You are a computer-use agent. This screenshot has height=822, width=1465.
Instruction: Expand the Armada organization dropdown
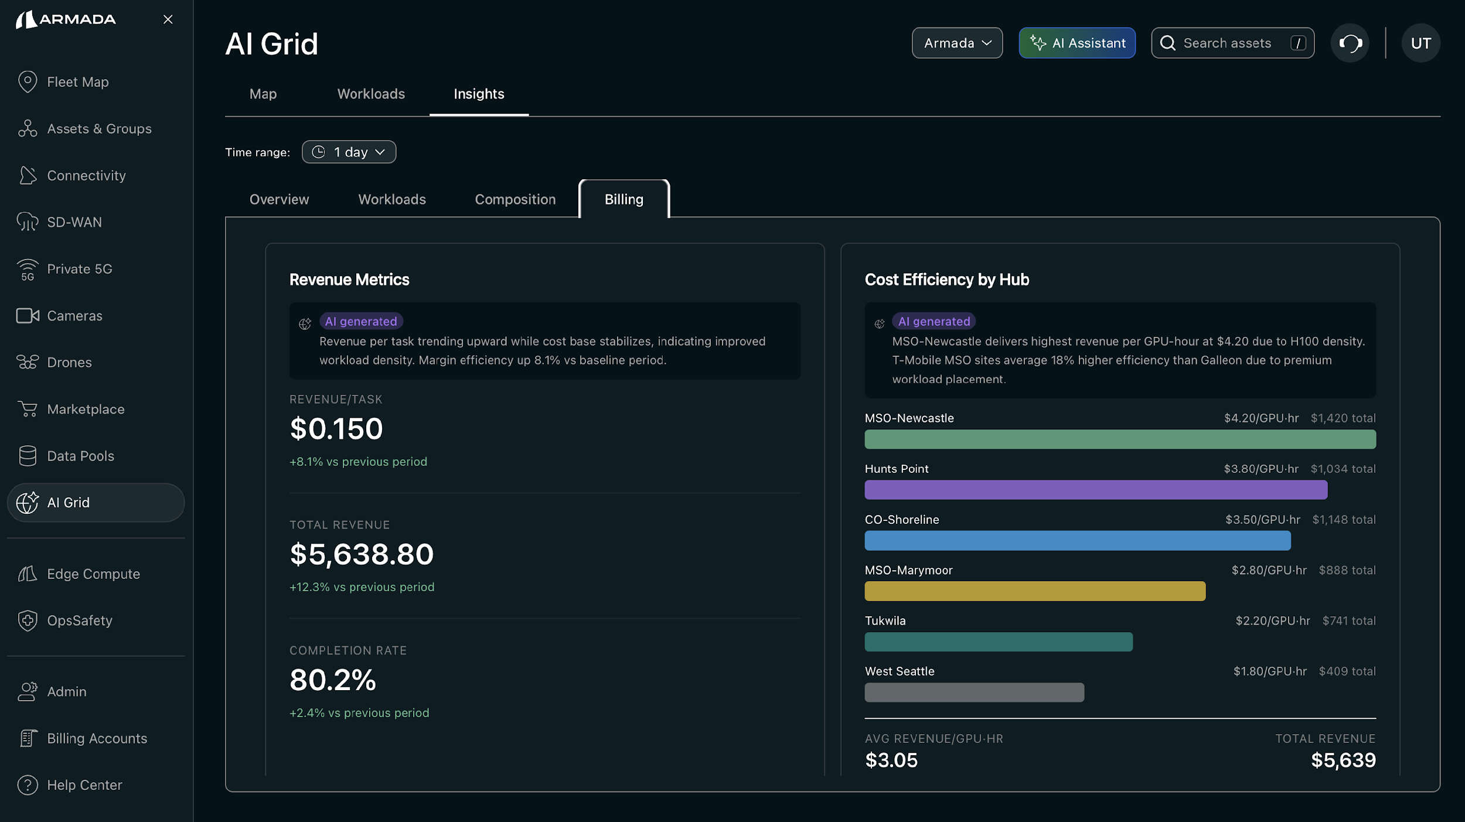pos(956,43)
